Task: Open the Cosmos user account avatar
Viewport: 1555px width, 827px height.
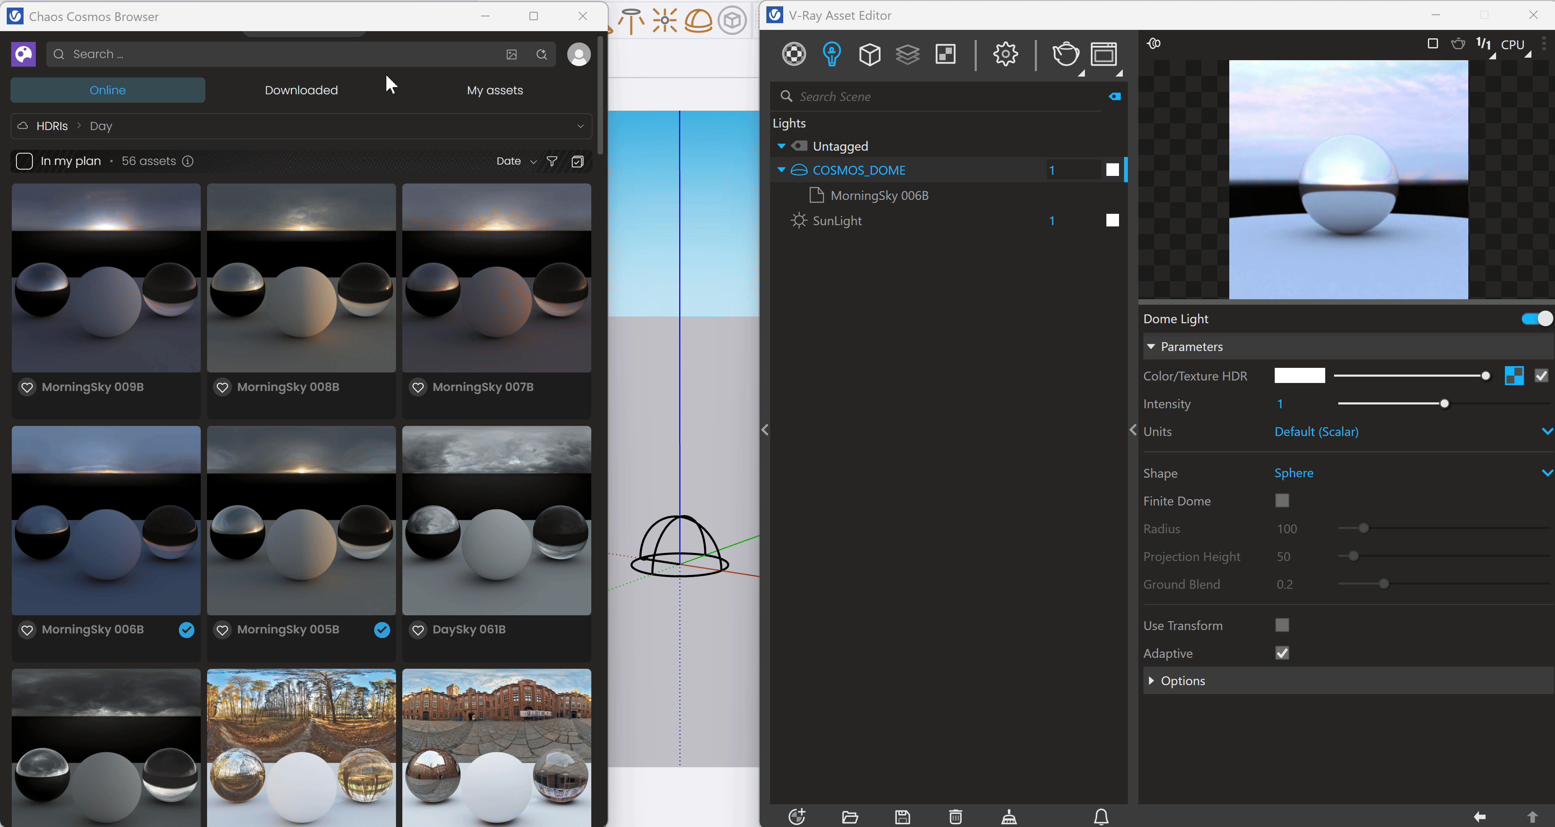Action: click(x=578, y=54)
